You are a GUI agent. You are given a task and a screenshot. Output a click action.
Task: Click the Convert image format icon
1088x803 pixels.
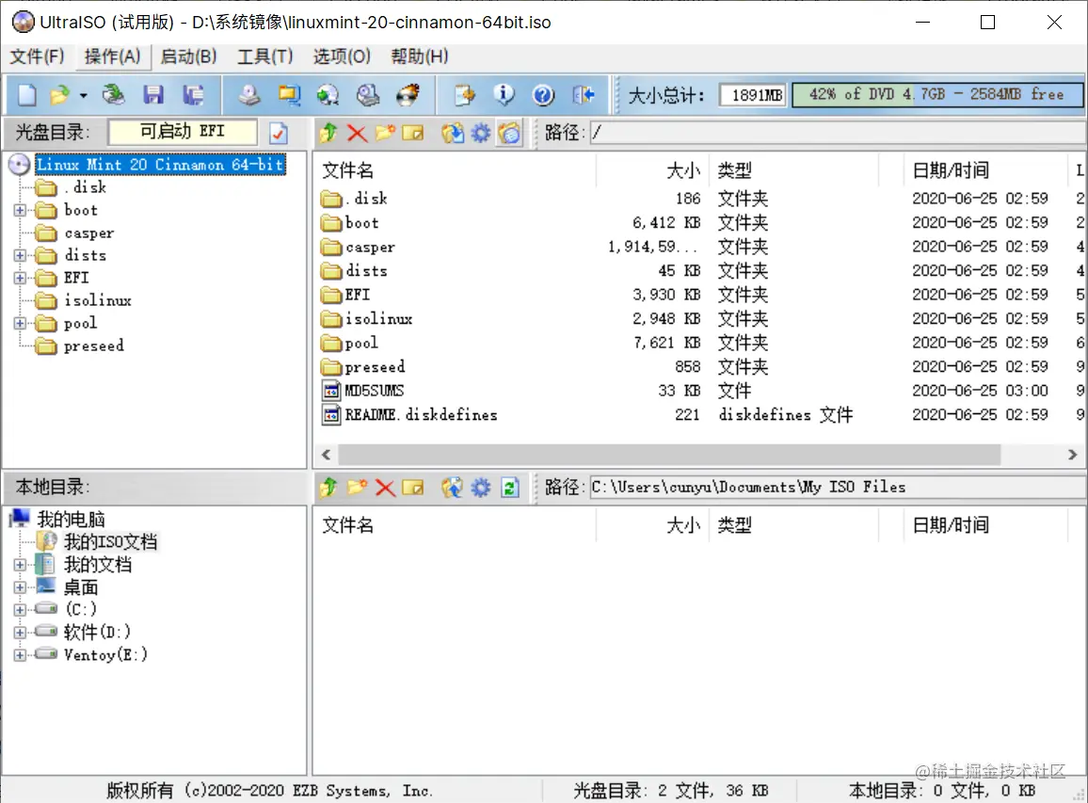289,94
